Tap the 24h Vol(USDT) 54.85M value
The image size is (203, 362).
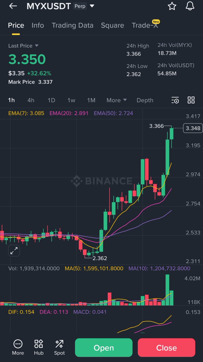tap(167, 73)
